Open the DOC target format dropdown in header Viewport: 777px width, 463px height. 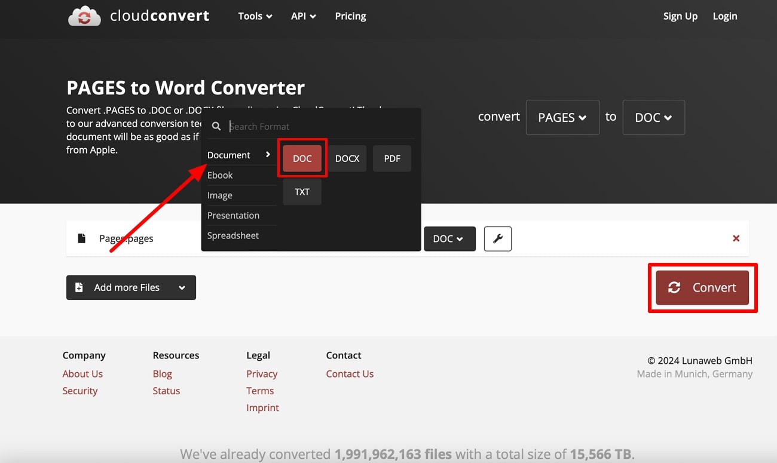(653, 117)
